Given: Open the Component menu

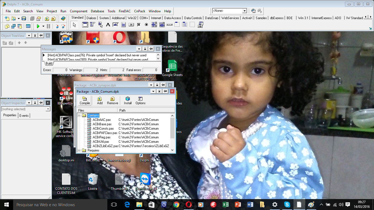Looking at the screenshot, I should pos(79,11).
